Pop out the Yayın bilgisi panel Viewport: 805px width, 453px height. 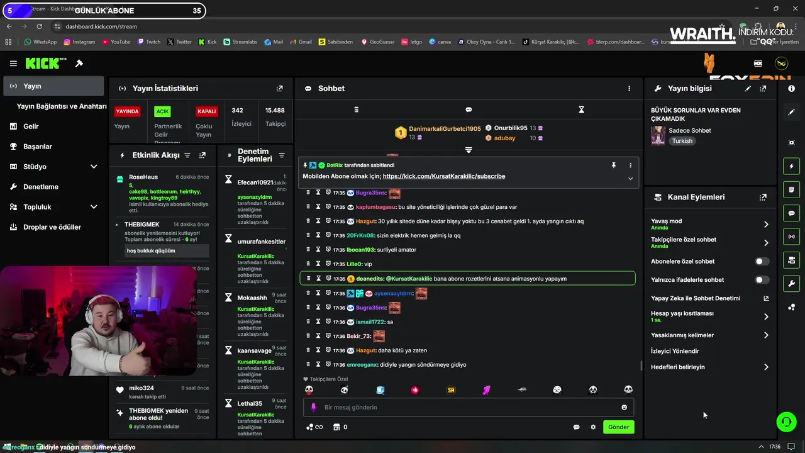point(763,89)
